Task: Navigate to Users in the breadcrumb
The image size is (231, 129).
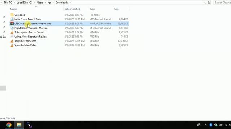Action: pos(40,3)
